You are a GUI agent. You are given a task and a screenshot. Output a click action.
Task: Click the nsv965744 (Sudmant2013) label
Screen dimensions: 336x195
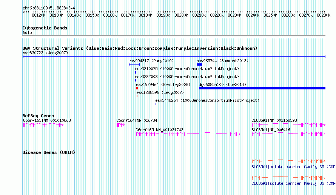click(222, 61)
